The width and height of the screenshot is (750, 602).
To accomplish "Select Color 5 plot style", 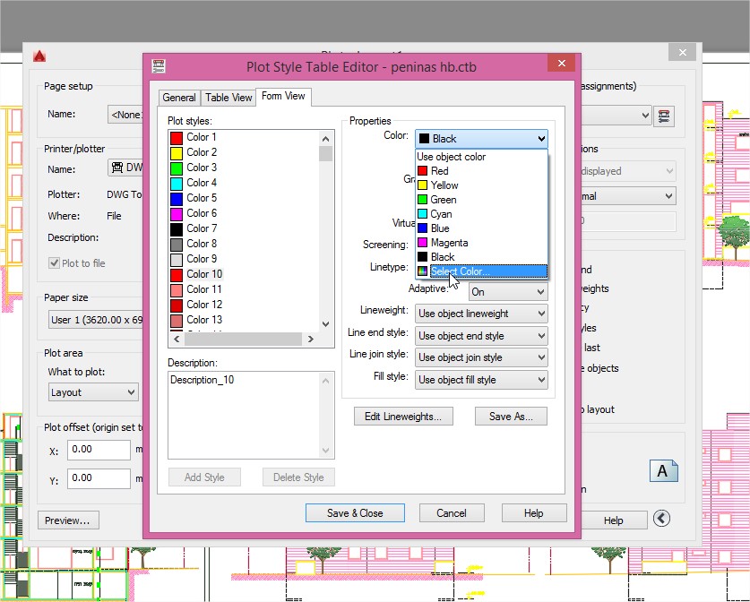I will 194,199.
